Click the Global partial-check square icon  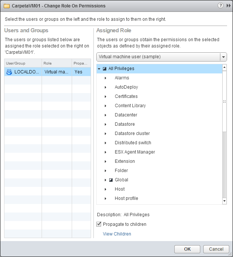click(111, 180)
